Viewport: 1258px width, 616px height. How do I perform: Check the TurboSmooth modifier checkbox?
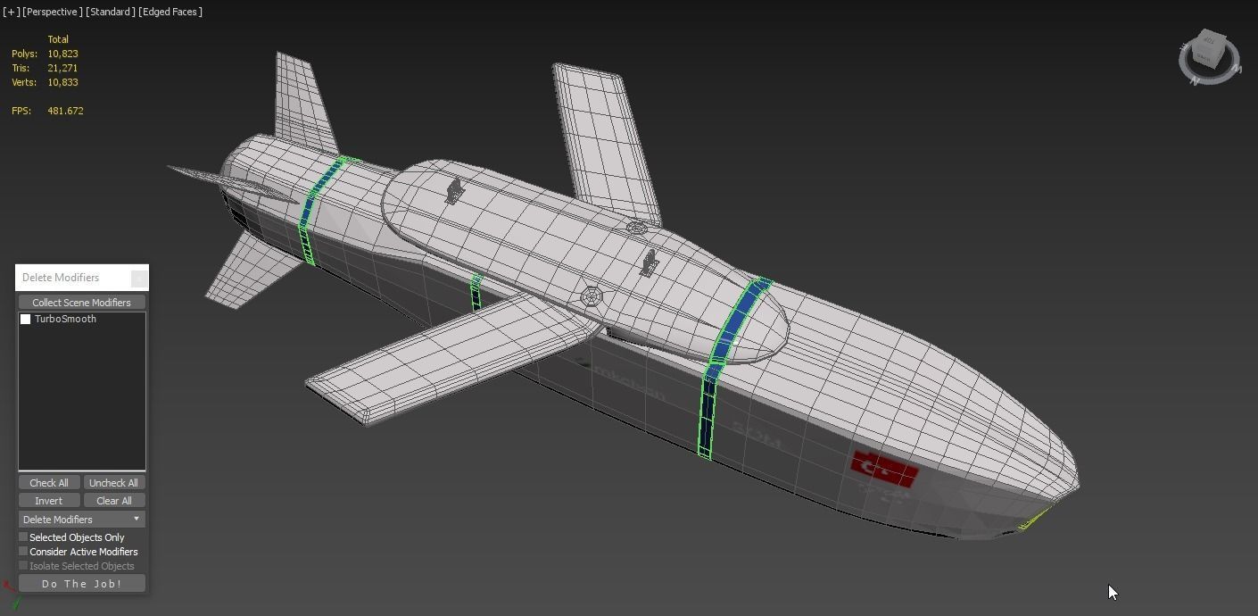26,319
